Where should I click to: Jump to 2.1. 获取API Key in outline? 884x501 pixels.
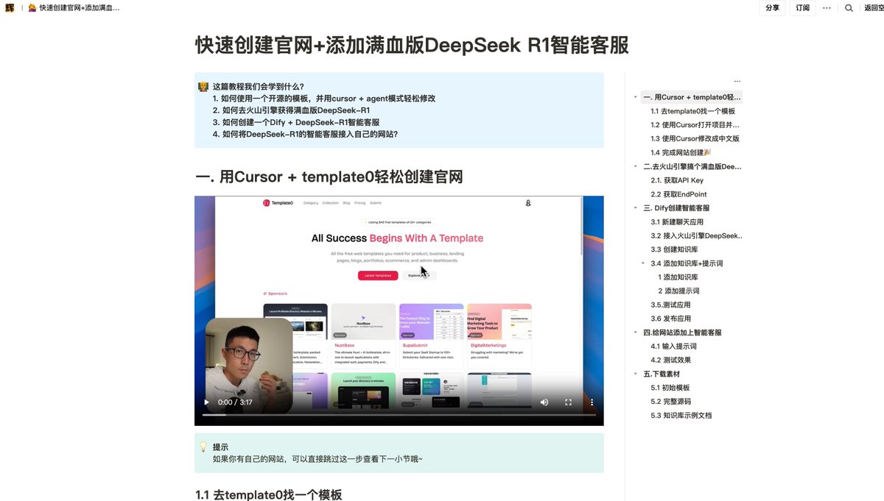pos(677,180)
